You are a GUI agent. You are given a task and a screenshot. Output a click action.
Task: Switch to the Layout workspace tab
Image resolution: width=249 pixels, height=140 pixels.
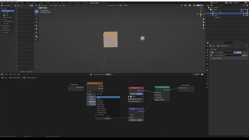tap(28, 3)
